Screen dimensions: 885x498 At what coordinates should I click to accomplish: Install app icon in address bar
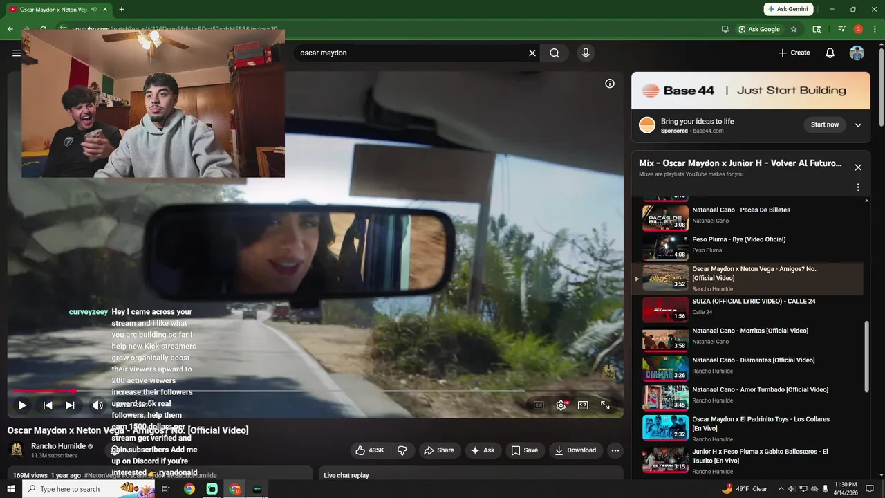(725, 29)
